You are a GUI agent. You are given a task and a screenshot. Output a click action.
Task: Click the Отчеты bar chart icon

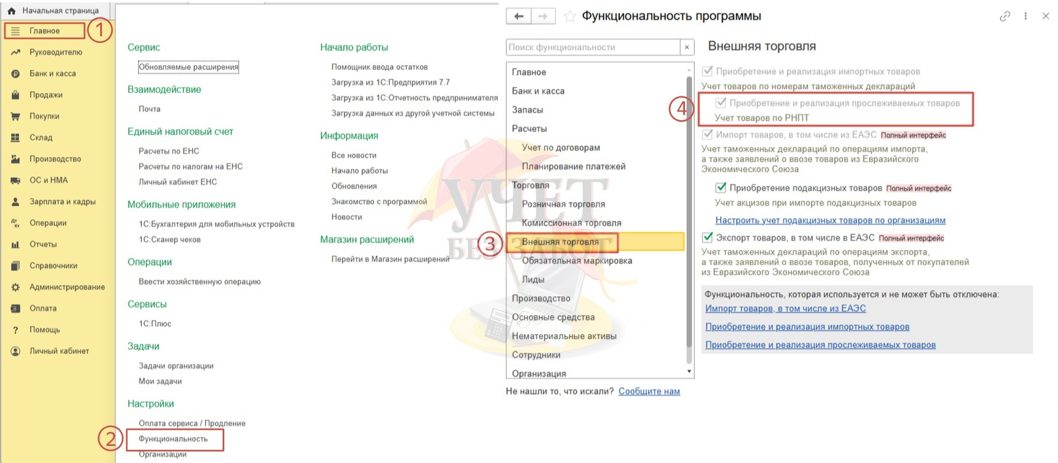click(15, 244)
